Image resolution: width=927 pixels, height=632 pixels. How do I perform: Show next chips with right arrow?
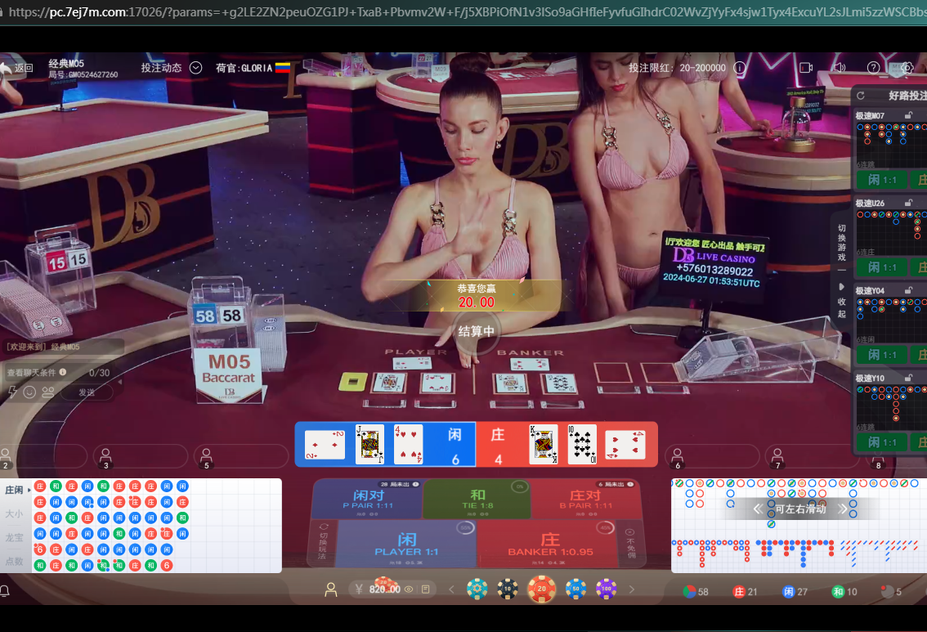tap(631, 589)
